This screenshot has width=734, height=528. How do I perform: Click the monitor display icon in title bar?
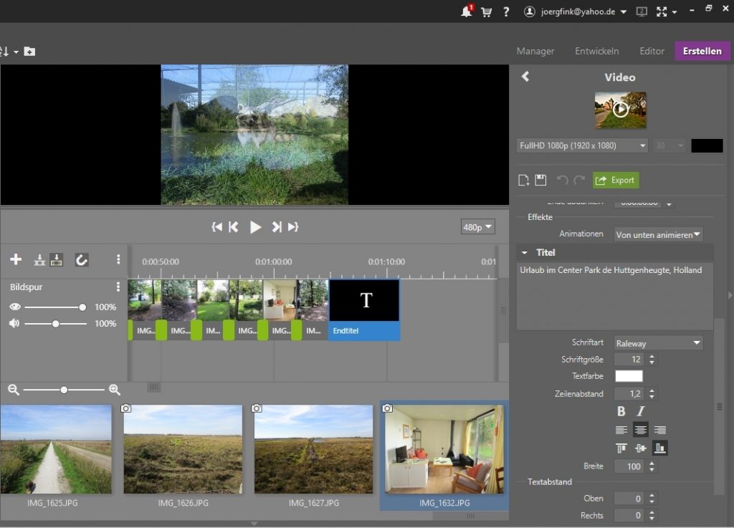click(x=642, y=12)
